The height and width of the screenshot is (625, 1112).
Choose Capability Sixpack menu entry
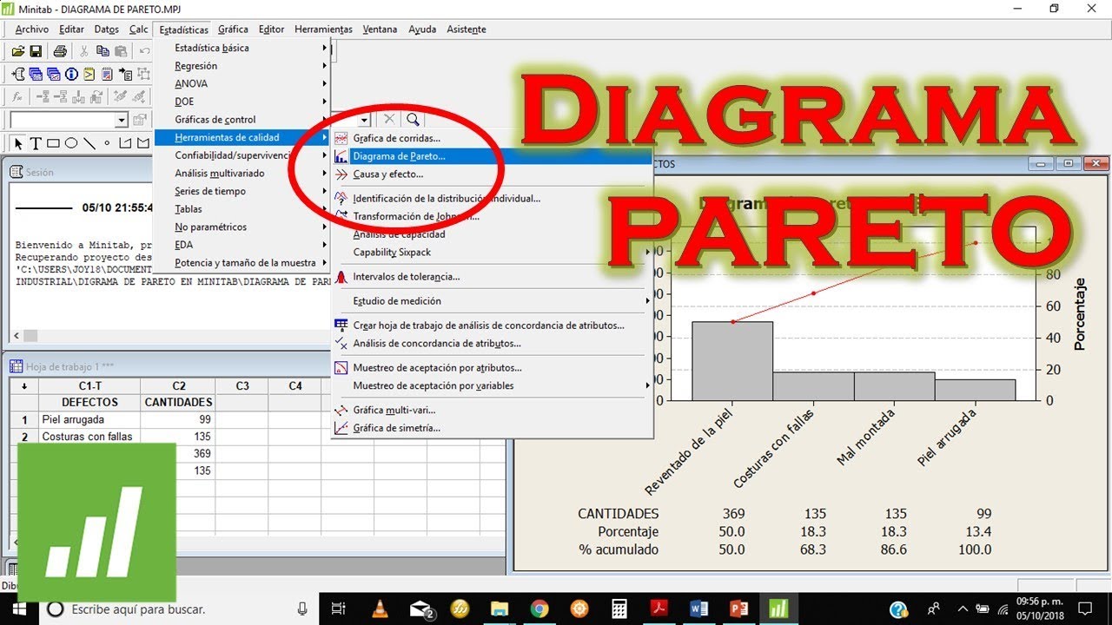pos(492,253)
